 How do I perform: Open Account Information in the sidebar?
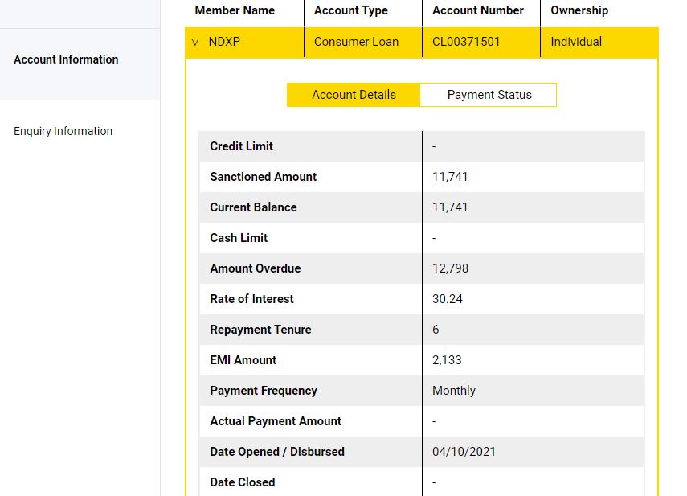[x=66, y=59]
